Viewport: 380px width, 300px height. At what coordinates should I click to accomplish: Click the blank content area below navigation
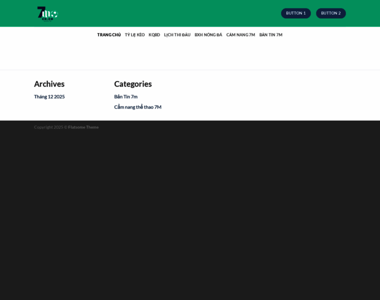tap(190, 56)
